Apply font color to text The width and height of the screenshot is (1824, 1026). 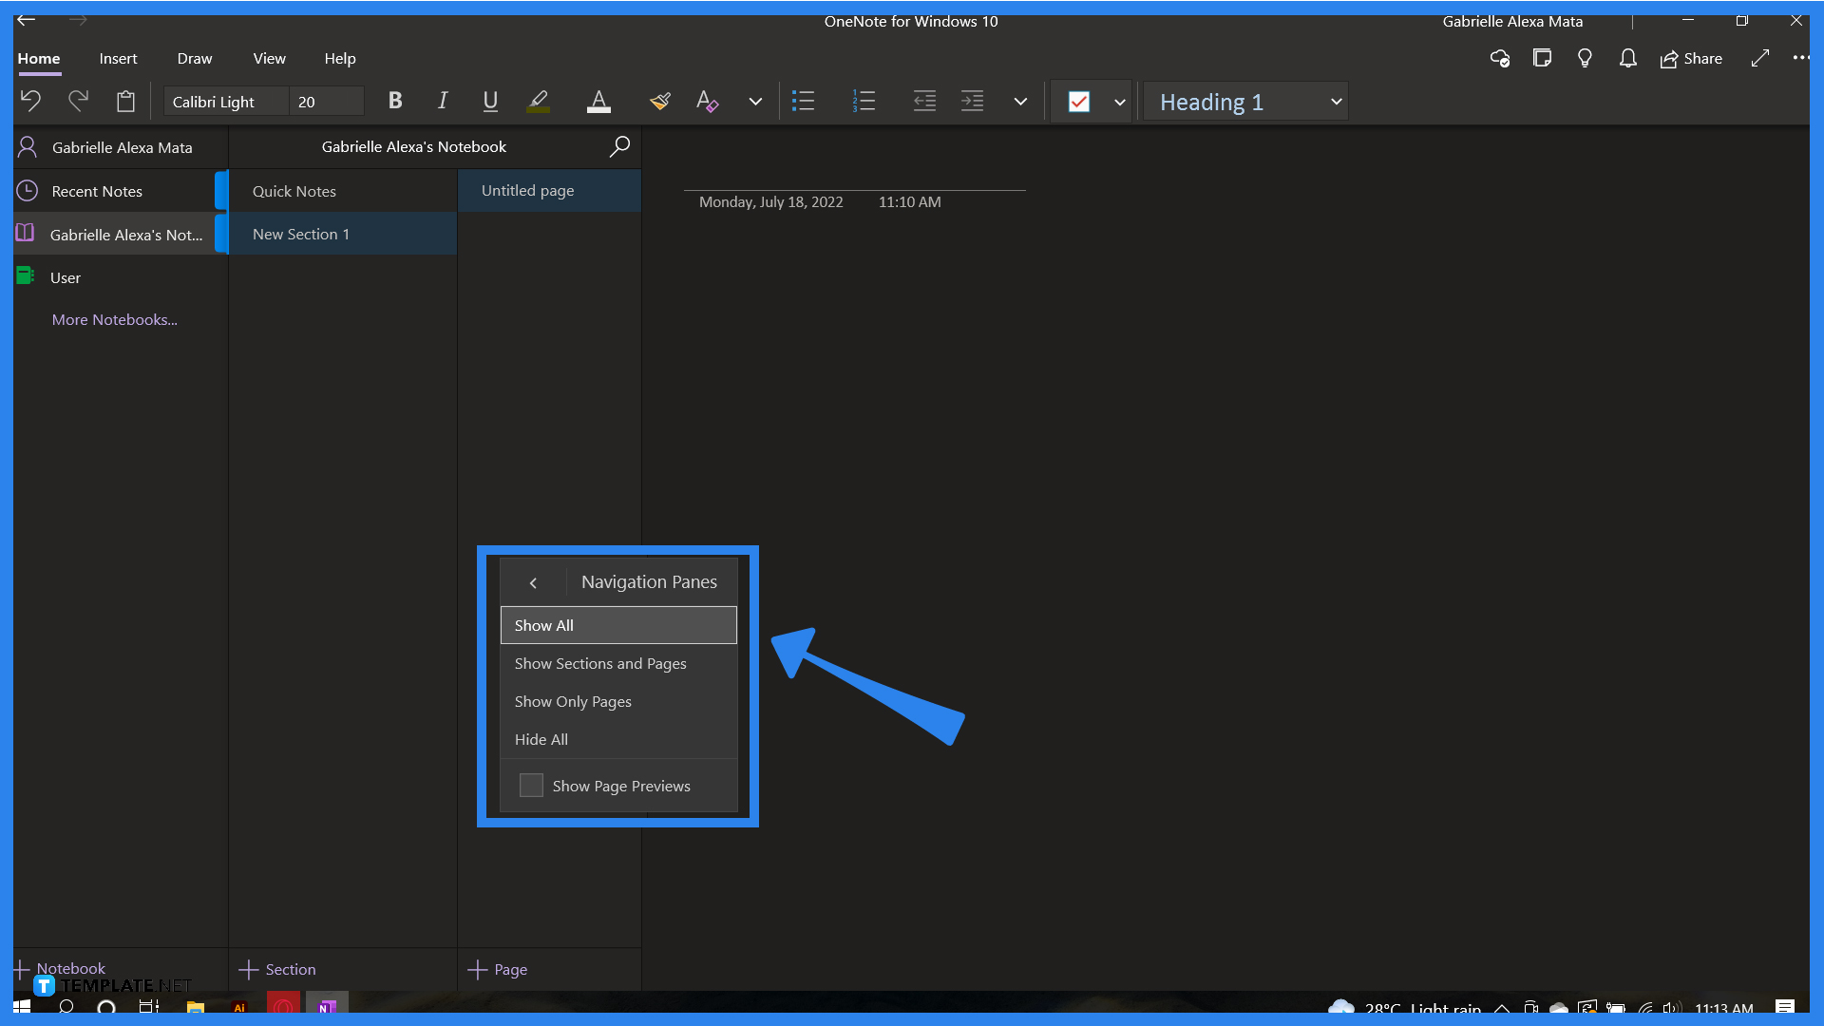pos(598,101)
